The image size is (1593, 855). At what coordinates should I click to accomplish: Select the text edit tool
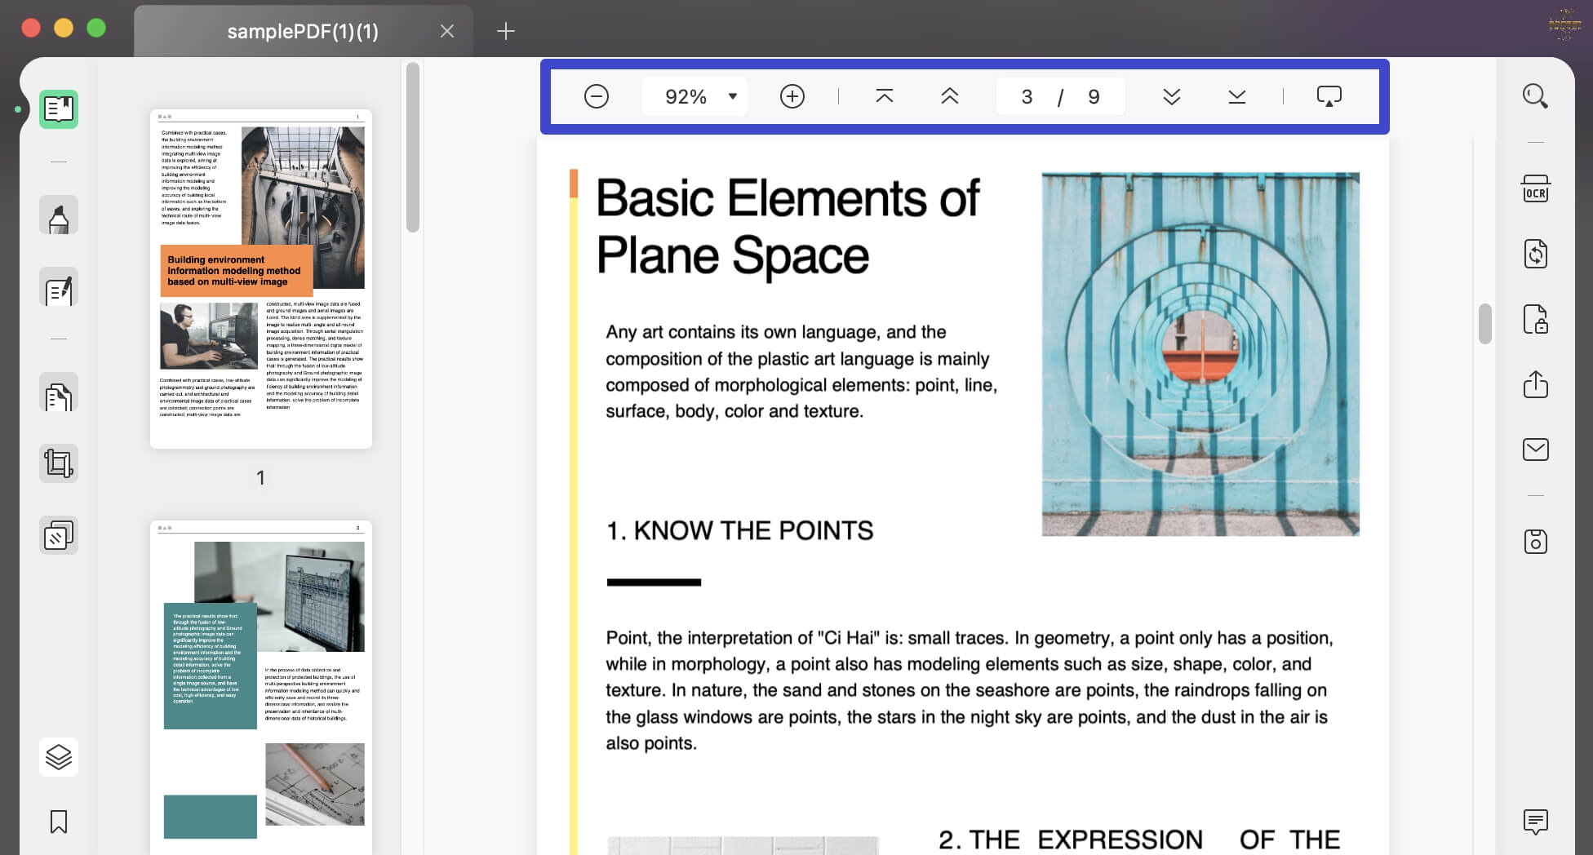click(58, 288)
